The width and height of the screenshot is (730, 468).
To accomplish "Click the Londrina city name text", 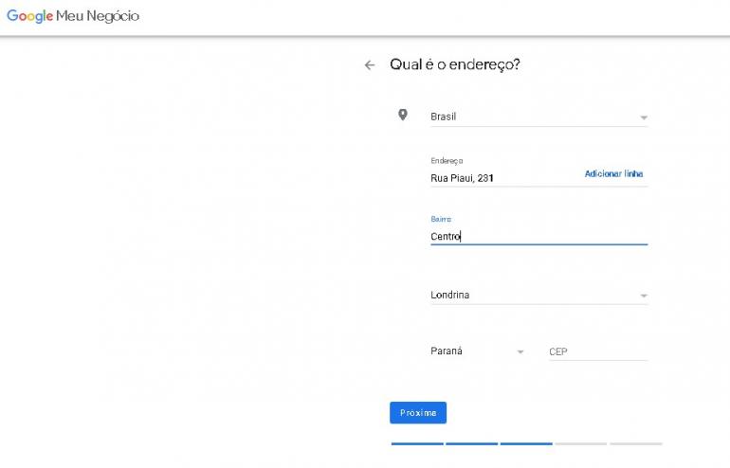I will pos(450,295).
